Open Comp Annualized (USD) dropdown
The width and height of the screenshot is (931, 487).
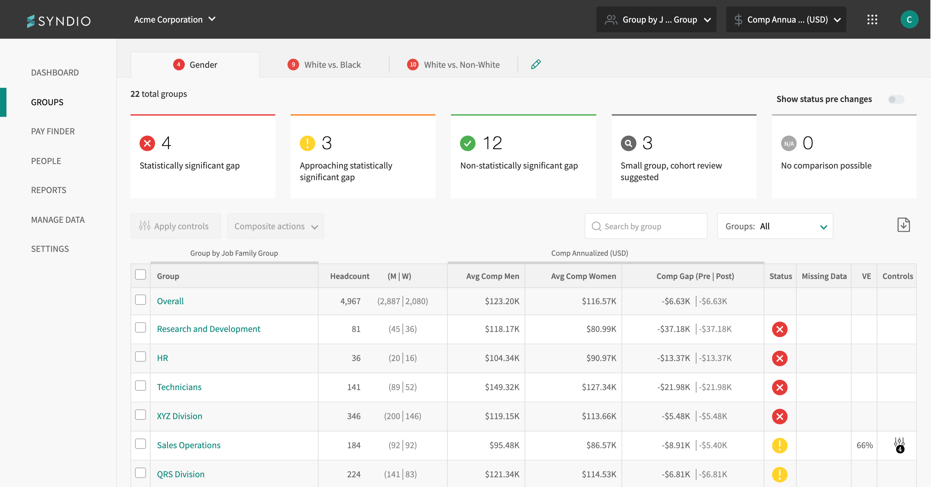(x=786, y=19)
